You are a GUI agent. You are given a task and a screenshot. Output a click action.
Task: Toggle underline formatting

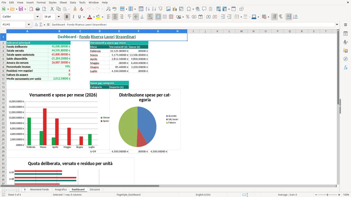coord(80,17)
